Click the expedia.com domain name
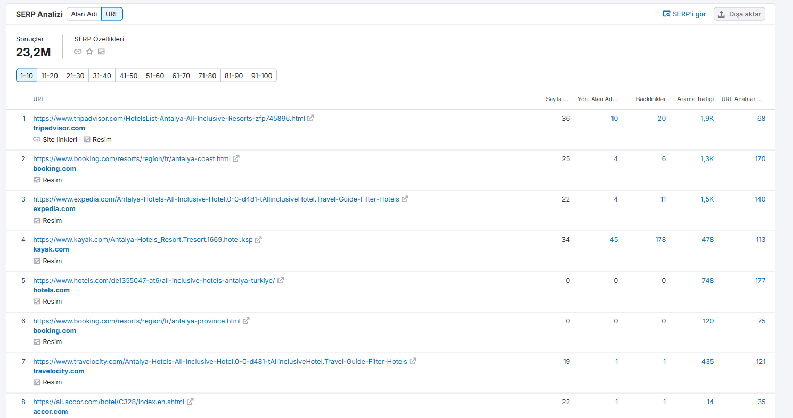 (54, 209)
